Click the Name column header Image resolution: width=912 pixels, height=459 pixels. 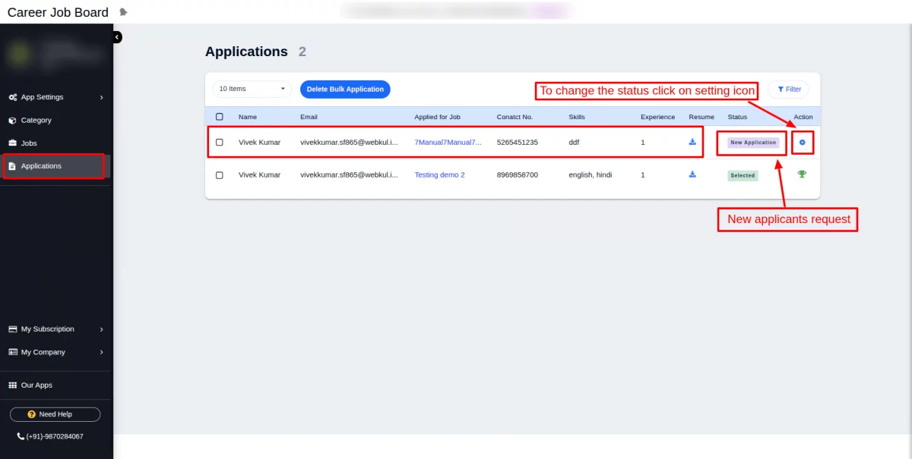(x=248, y=117)
